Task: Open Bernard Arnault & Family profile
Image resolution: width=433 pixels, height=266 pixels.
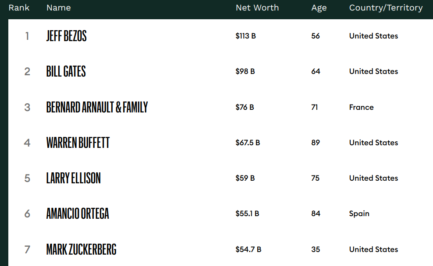Action: [x=97, y=107]
